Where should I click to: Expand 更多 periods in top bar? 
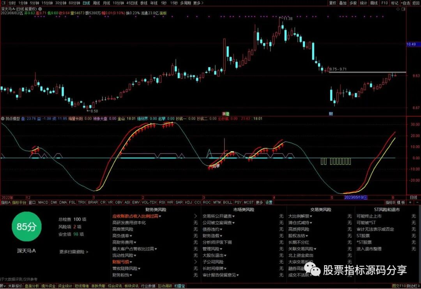click(198, 3)
